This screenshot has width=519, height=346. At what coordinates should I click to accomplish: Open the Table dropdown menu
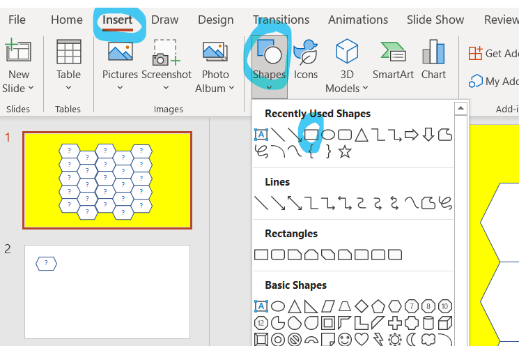click(x=68, y=89)
